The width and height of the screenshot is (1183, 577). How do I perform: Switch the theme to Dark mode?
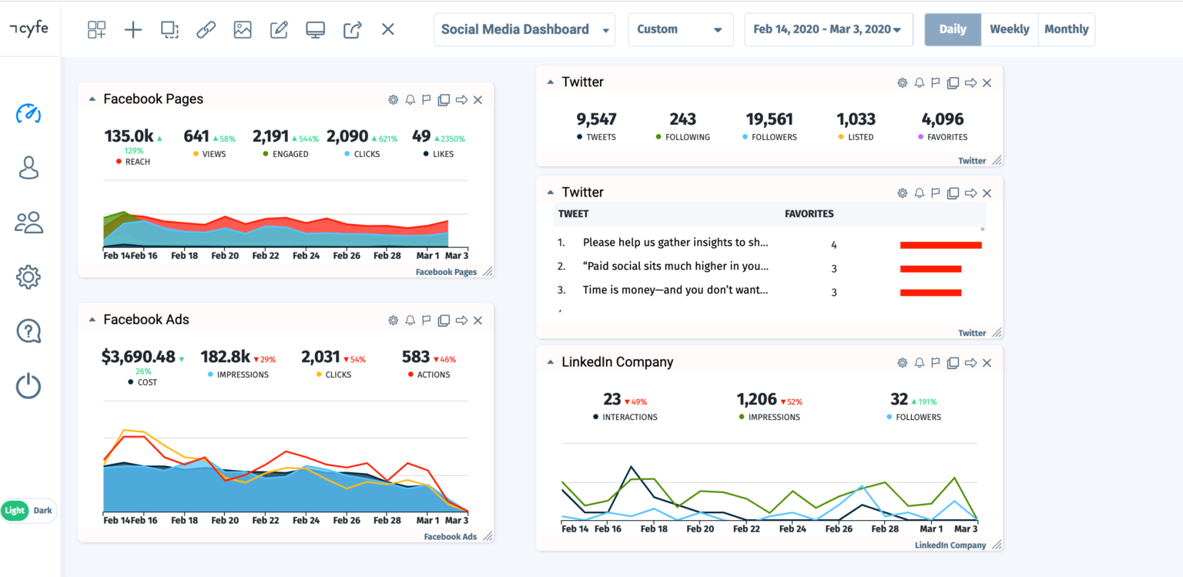tap(42, 510)
